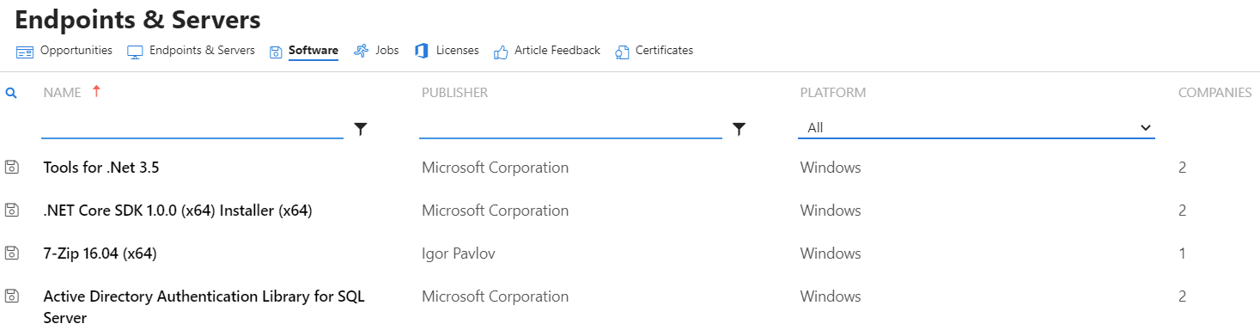Image resolution: width=1260 pixels, height=336 pixels.
Task: Click disk icon beside 7-Zip 16.04 row
Action: 12,253
